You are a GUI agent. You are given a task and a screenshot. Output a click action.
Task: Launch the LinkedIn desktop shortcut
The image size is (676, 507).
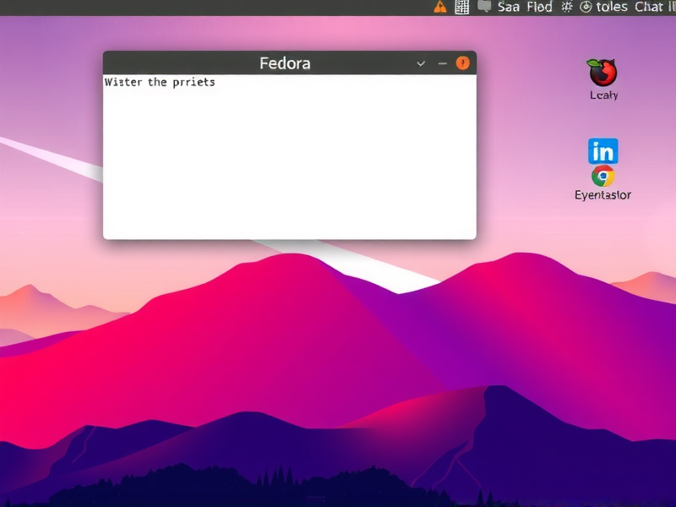pos(602,151)
